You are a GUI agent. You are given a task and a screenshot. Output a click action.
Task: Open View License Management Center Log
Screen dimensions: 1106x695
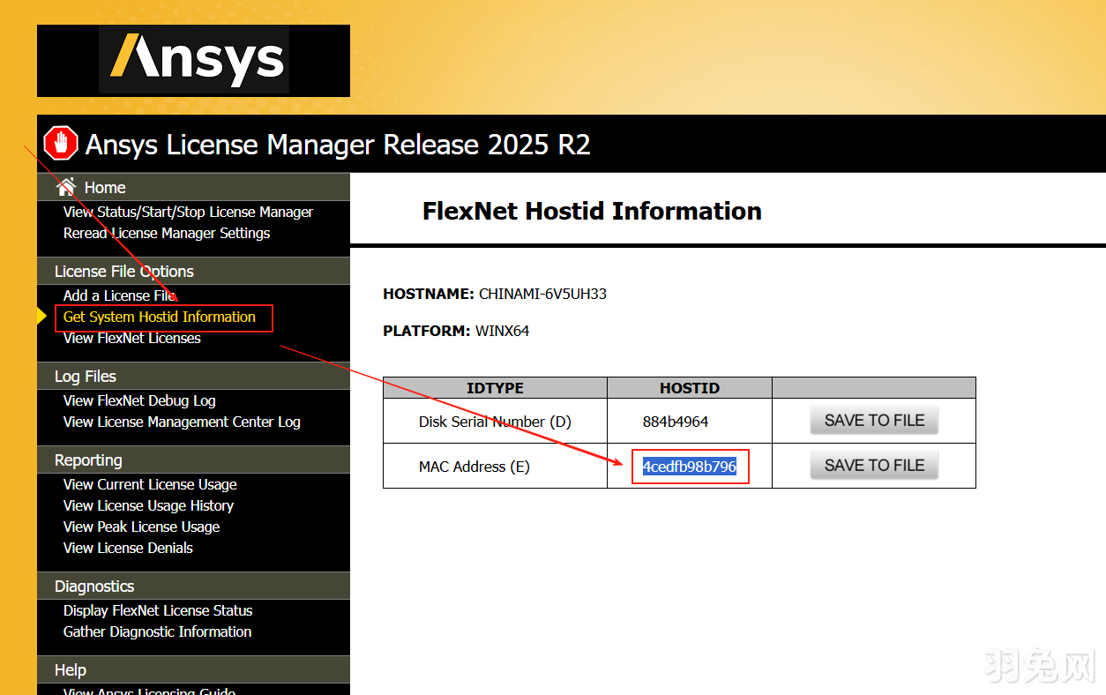point(180,422)
